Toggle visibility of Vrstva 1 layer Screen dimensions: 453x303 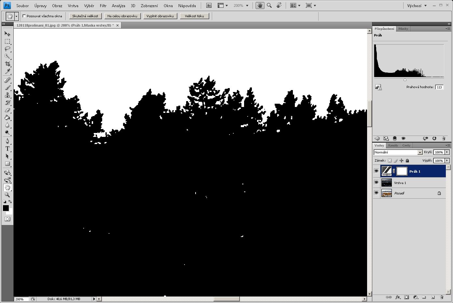click(x=377, y=182)
